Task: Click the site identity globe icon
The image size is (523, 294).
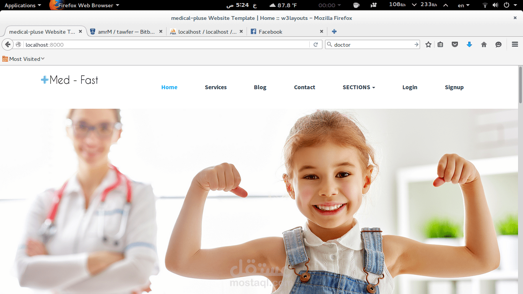Action: [x=18, y=45]
